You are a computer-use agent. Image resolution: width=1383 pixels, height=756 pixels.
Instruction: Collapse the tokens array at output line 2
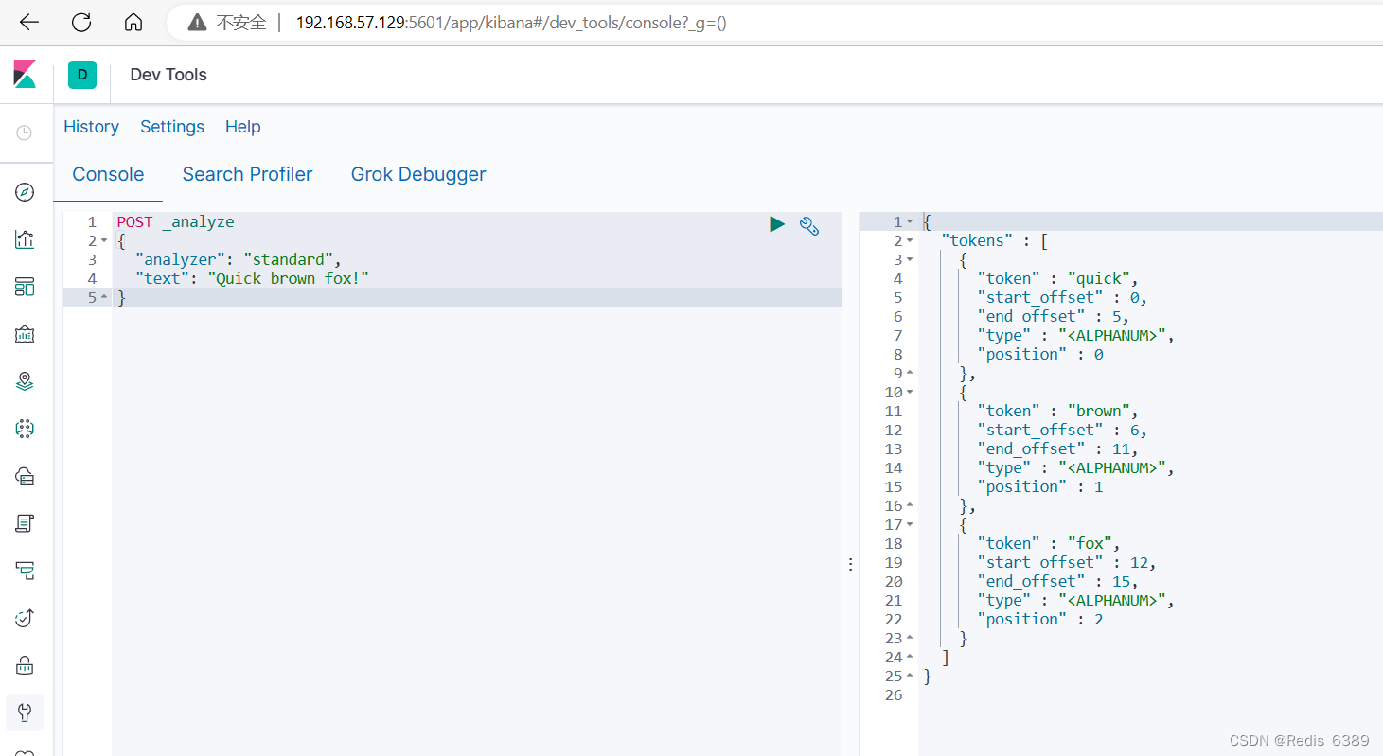point(910,240)
